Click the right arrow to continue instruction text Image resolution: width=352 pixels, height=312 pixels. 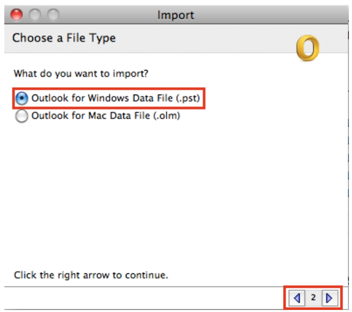click(91, 275)
